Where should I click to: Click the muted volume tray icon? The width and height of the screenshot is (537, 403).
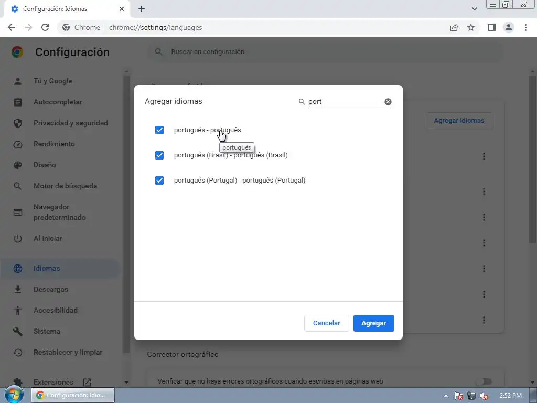484,396
